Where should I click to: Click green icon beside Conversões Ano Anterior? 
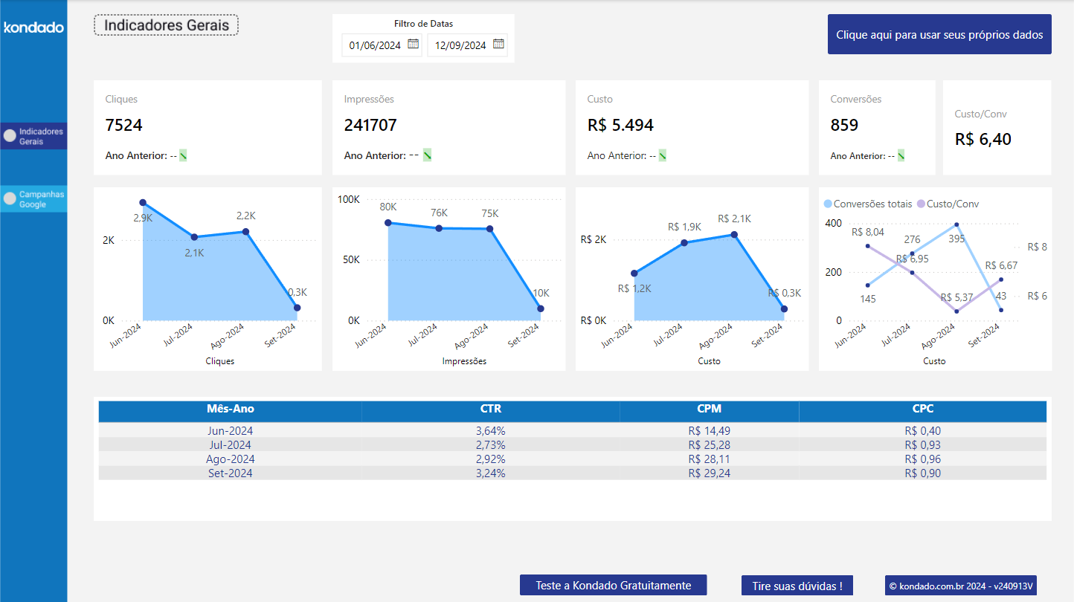tap(900, 155)
